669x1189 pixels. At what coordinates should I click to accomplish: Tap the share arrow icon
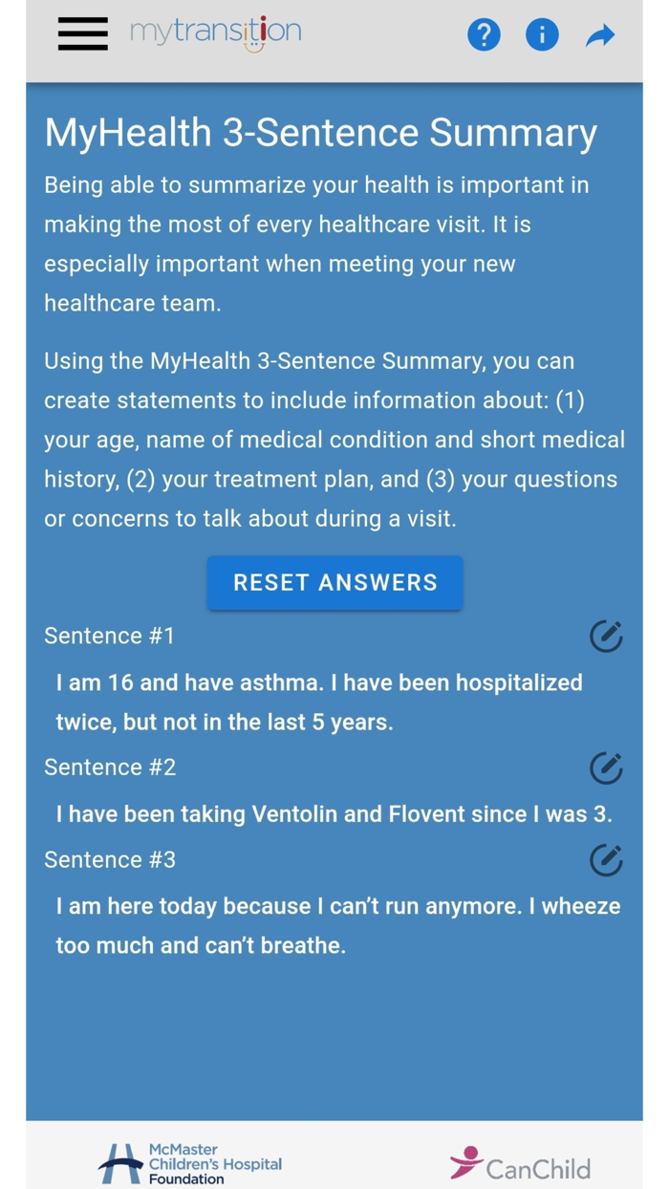tap(599, 34)
